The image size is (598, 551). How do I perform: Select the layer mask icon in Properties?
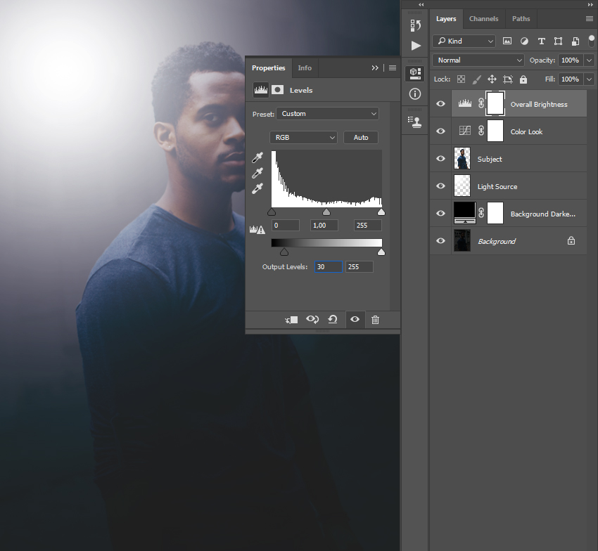(278, 90)
